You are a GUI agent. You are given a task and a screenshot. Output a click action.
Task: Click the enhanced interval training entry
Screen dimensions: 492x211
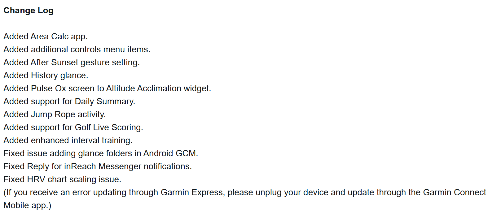coord(68,140)
